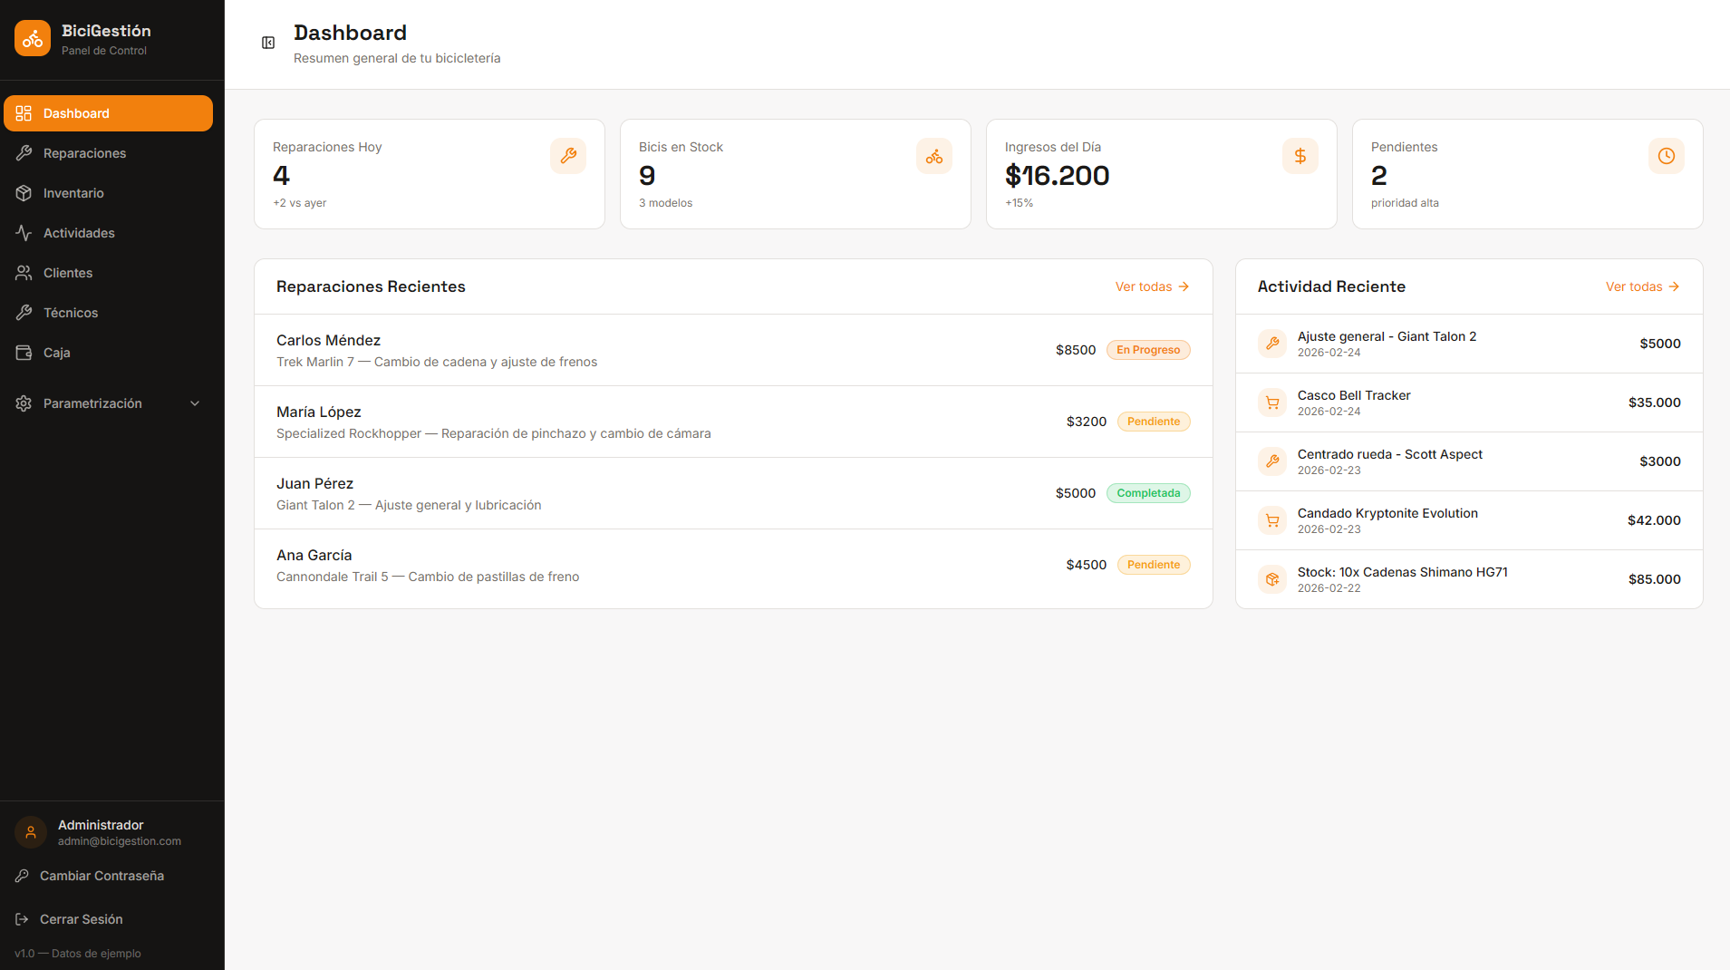The image size is (1730, 970).
Task: Click the wrench icon in Reparaciones Hoy card
Action: pyautogui.click(x=567, y=156)
